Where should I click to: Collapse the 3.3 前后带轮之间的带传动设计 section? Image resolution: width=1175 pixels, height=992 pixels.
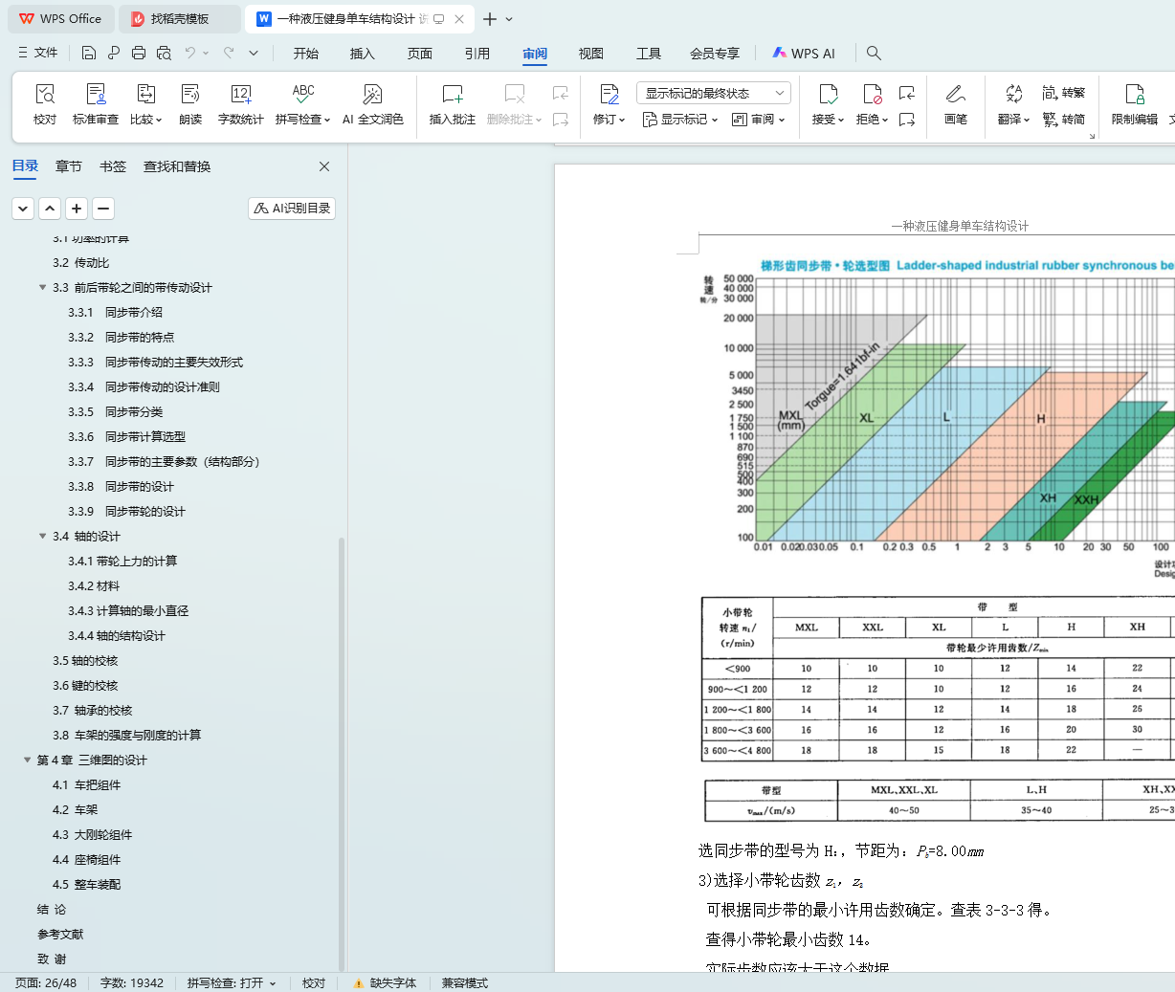tap(42, 288)
